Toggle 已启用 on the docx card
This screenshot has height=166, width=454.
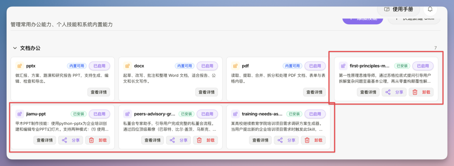coord(207,66)
